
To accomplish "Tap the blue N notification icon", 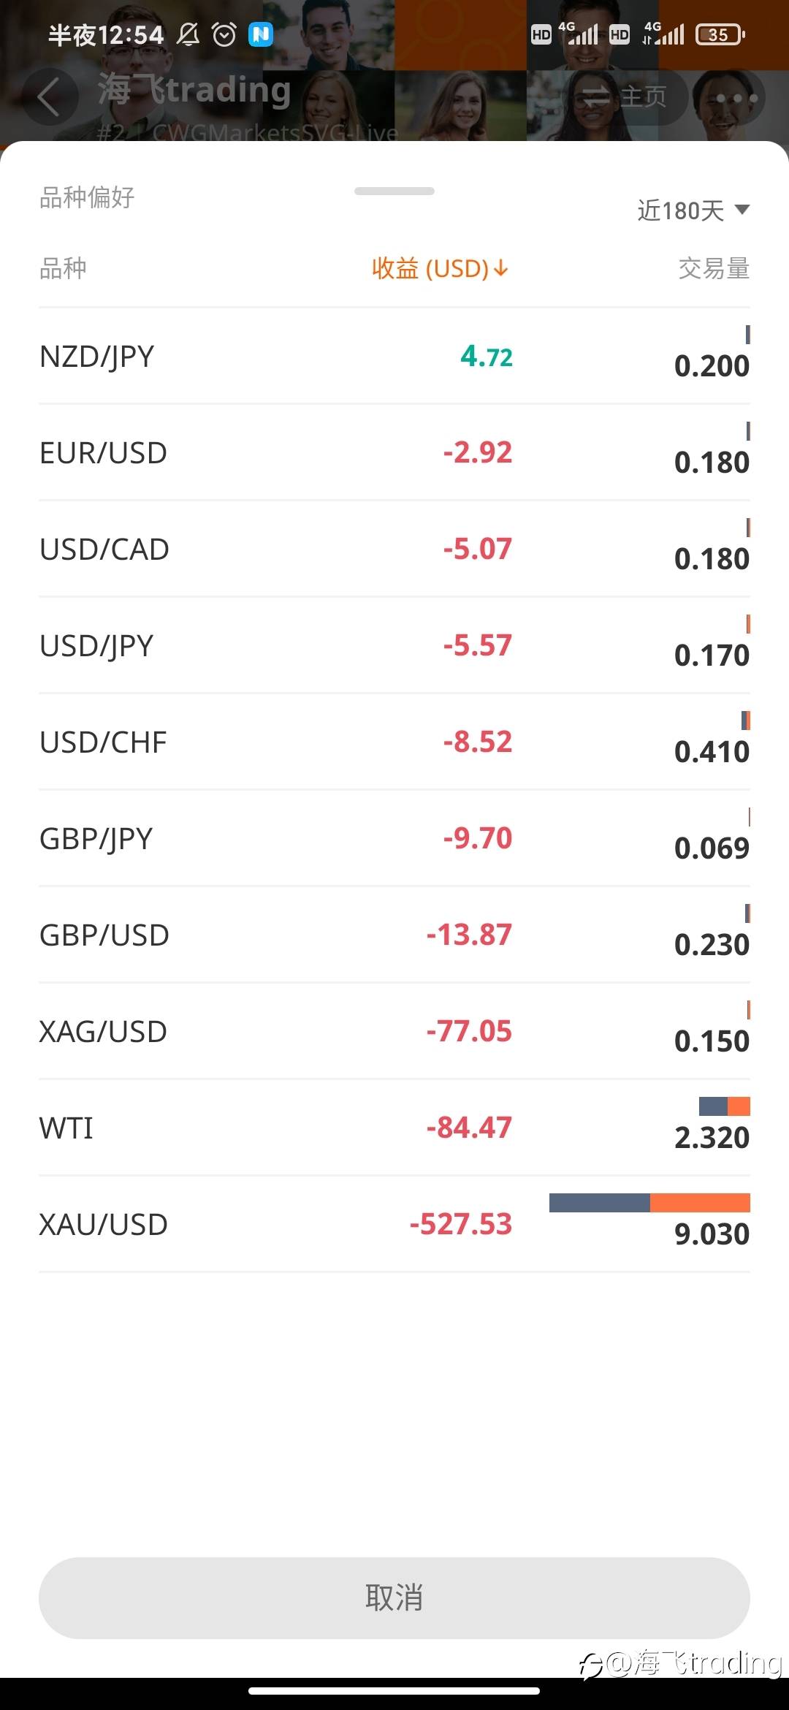I will (x=261, y=34).
